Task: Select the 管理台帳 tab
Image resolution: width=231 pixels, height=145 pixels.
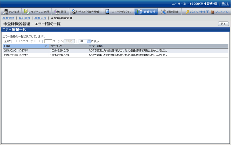Action: tap(146, 11)
